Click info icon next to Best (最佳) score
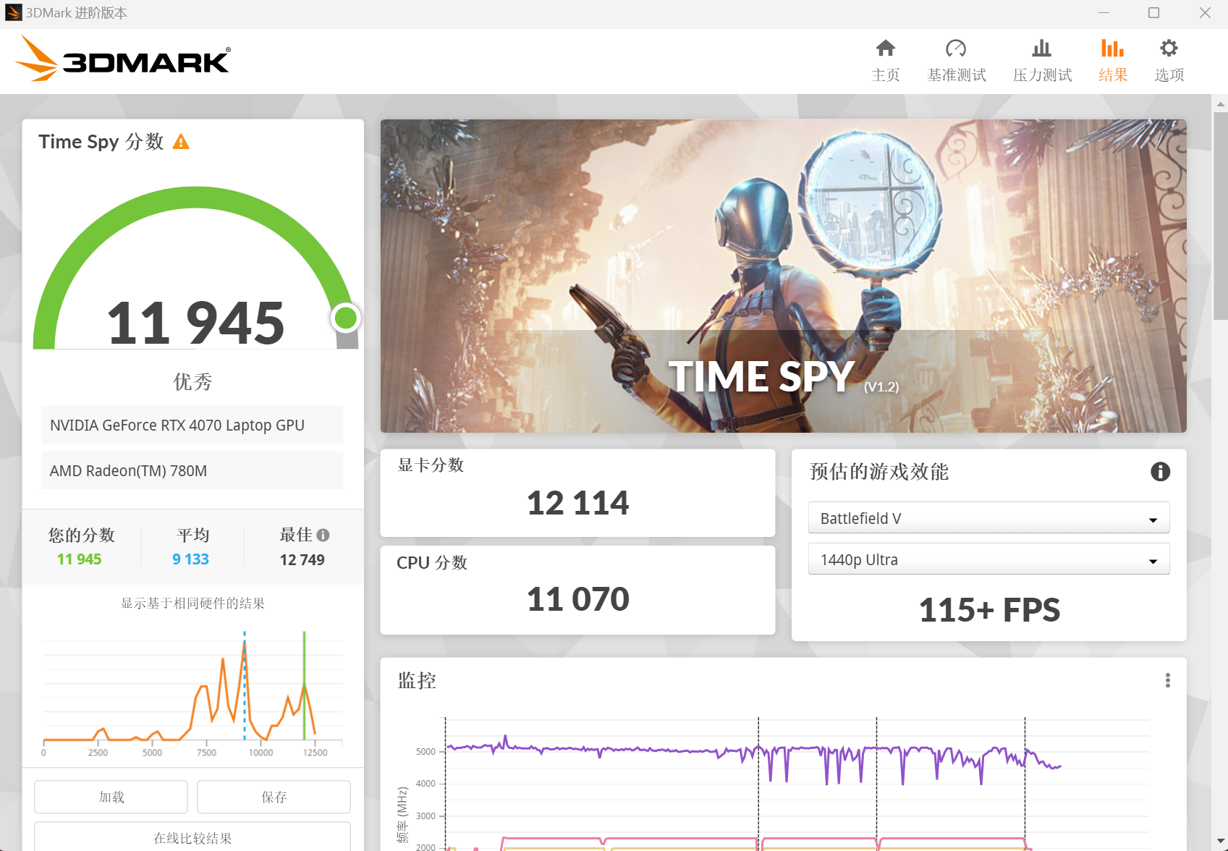This screenshot has height=851, width=1228. pyautogui.click(x=323, y=535)
